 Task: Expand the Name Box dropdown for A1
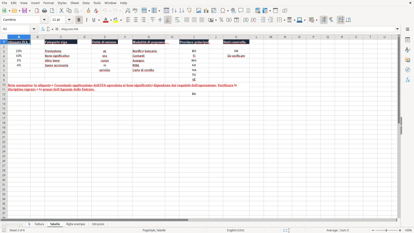[x=34, y=29]
